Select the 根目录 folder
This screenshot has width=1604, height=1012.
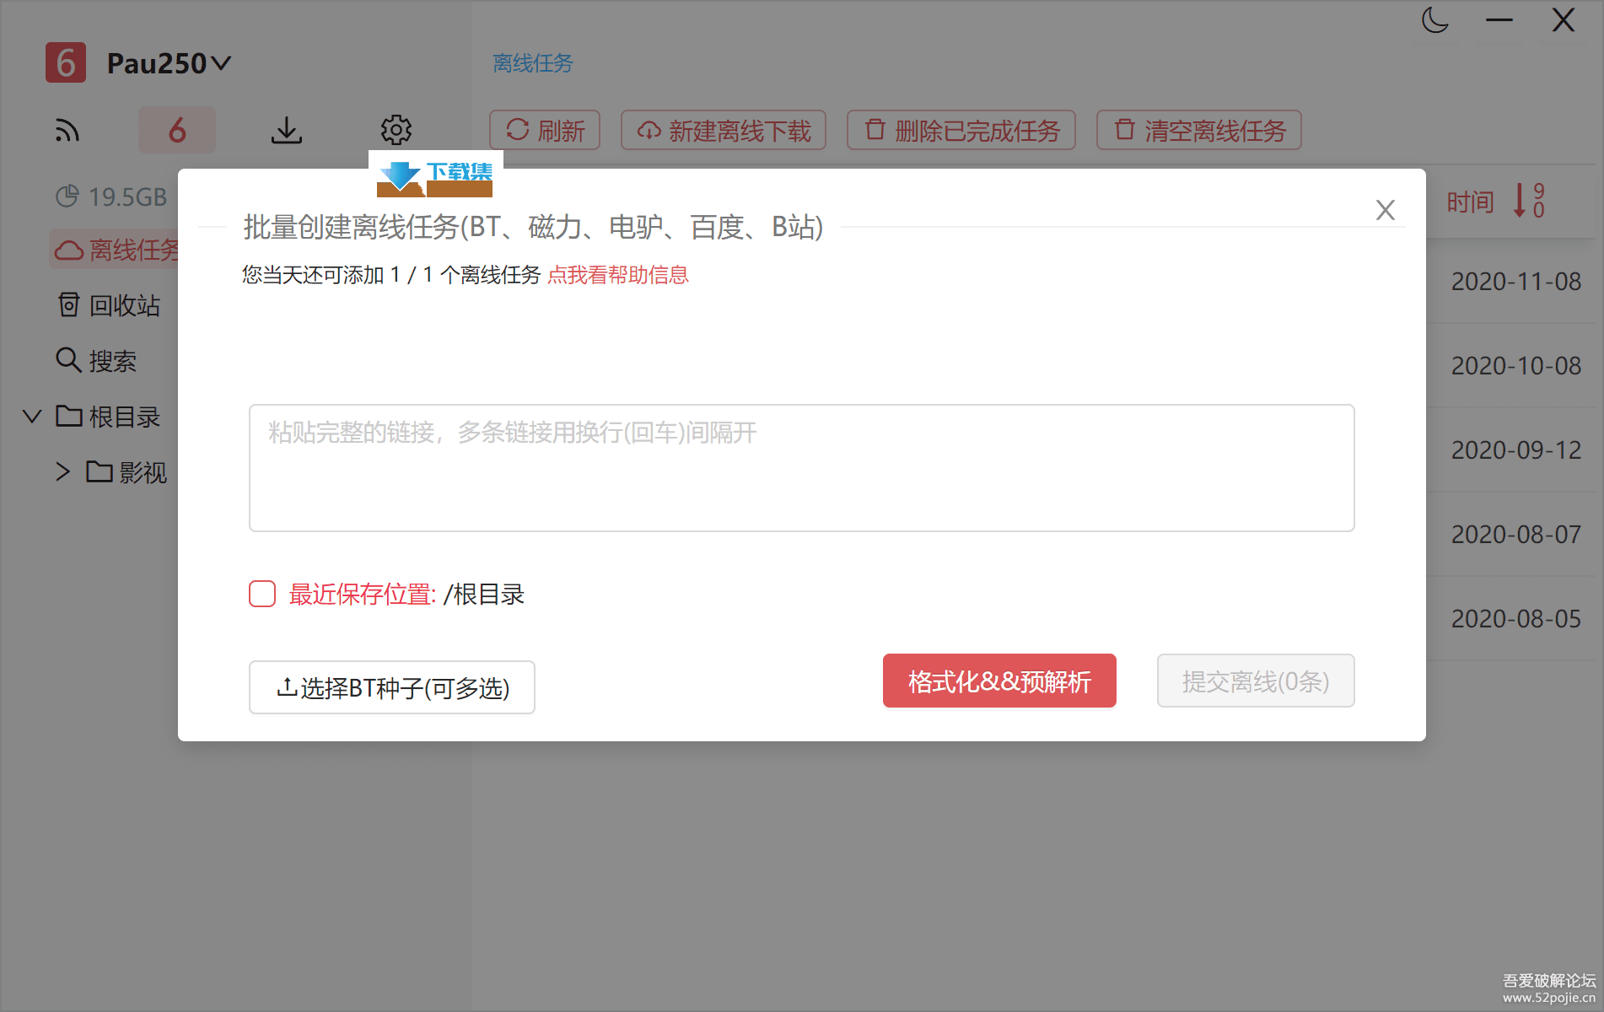108,417
